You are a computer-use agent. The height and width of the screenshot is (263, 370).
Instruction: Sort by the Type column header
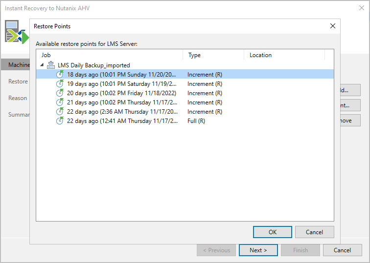pyautogui.click(x=213, y=55)
